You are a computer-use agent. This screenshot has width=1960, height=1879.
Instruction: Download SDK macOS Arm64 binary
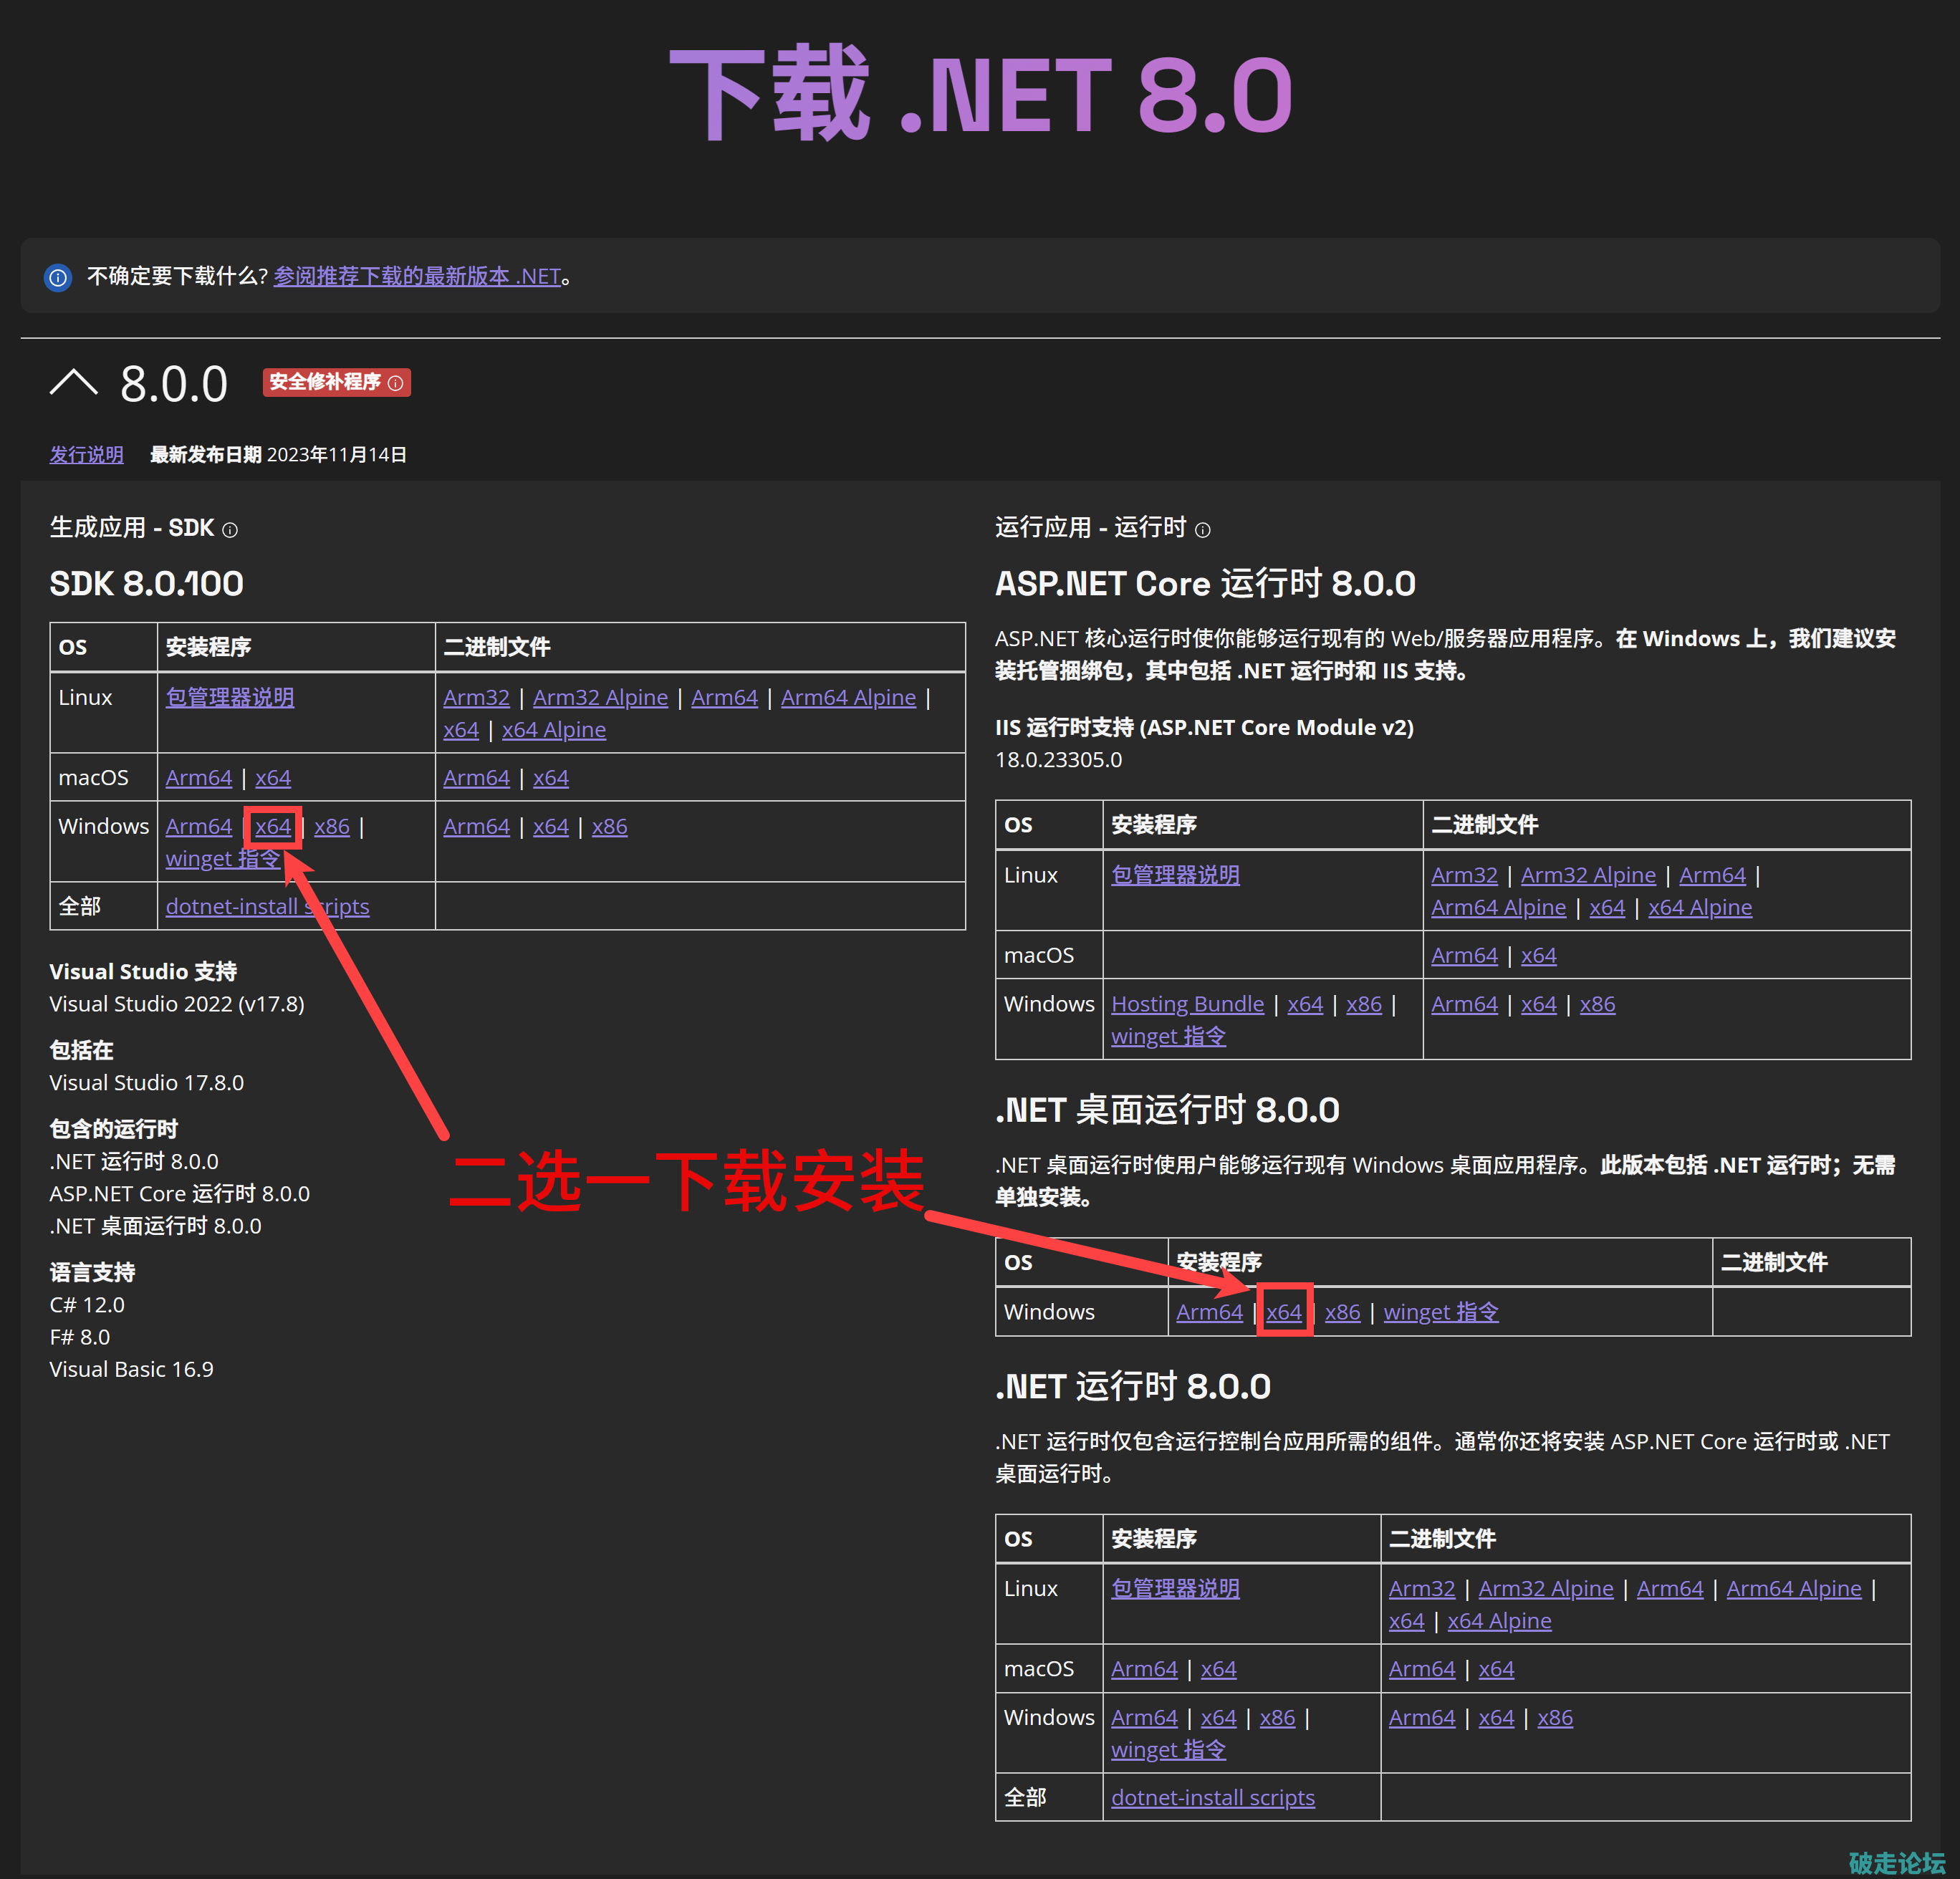pyautogui.click(x=477, y=778)
